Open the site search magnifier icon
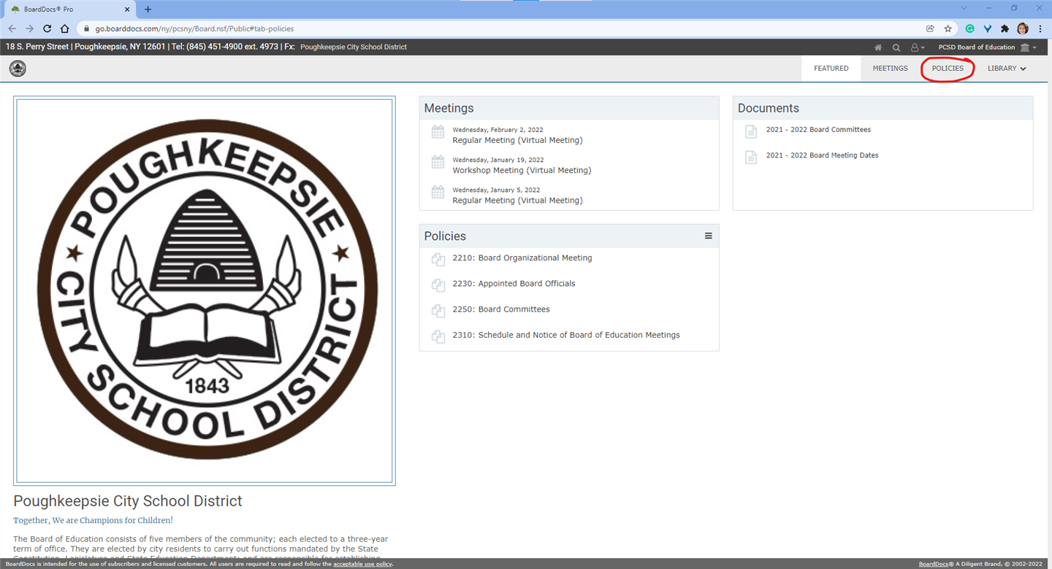The width and height of the screenshot is (1052, 569). pos(896,47)
